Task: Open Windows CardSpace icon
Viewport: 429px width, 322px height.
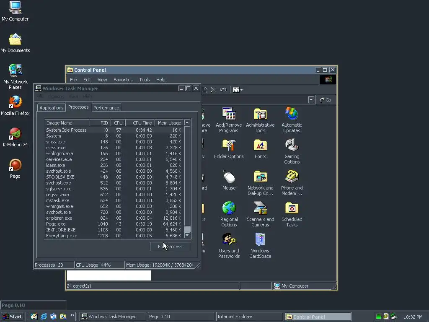Action: 260,246
